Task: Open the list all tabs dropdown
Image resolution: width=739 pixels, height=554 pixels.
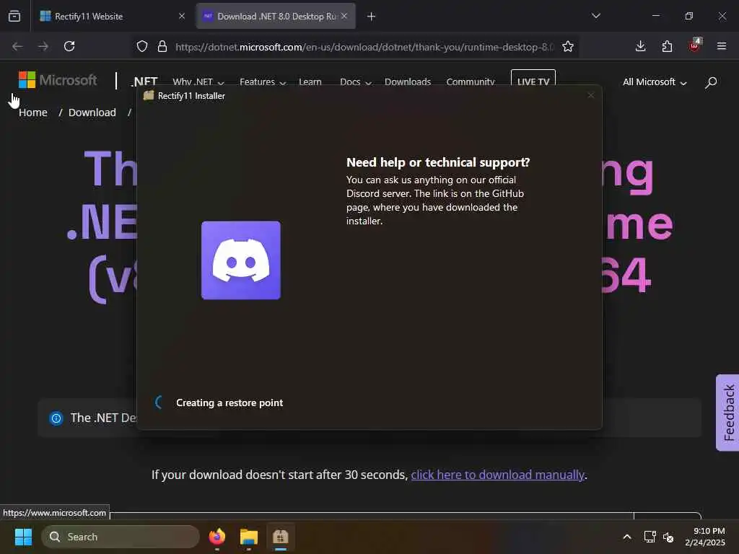Action: [595, 16]
